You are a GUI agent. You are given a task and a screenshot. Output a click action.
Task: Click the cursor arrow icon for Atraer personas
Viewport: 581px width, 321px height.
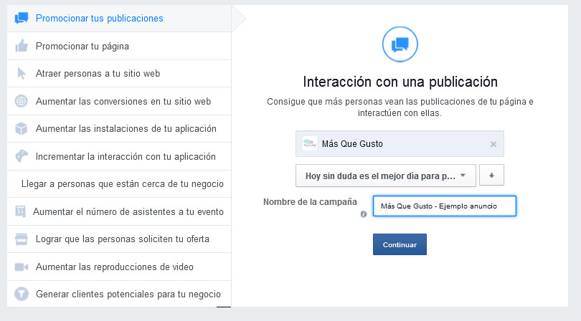[22, 73]
